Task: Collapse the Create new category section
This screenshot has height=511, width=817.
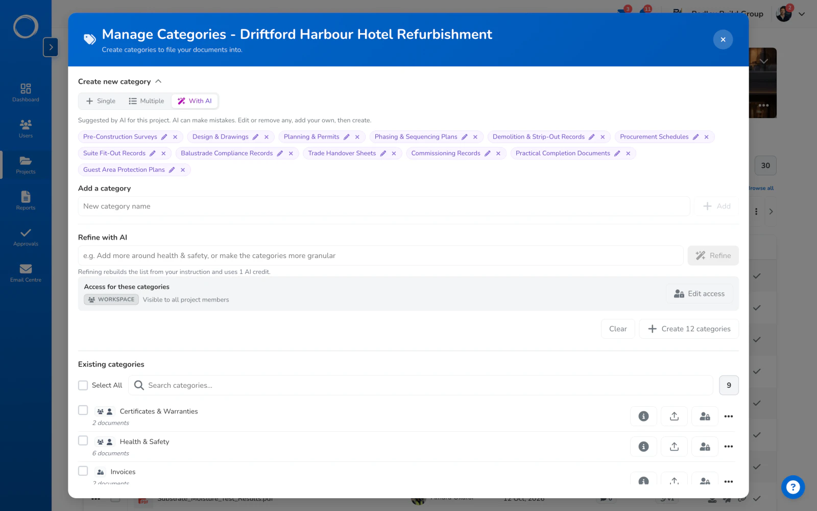Action: pos(158,81)
